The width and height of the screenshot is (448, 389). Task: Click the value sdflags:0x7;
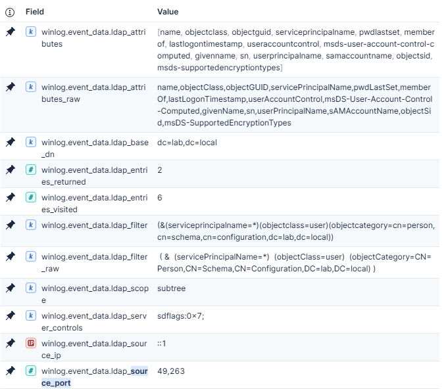click(x=181, y=316)
